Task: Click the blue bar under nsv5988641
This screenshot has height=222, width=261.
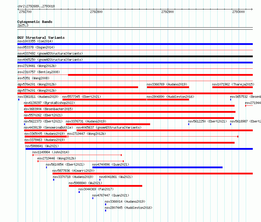Action: (x=139, y=149)
